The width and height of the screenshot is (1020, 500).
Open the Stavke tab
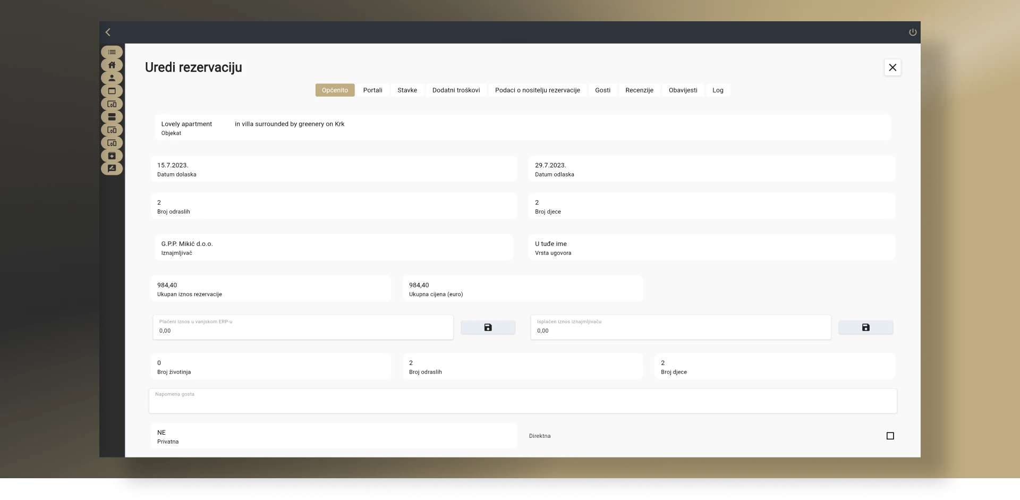(407, 90)
